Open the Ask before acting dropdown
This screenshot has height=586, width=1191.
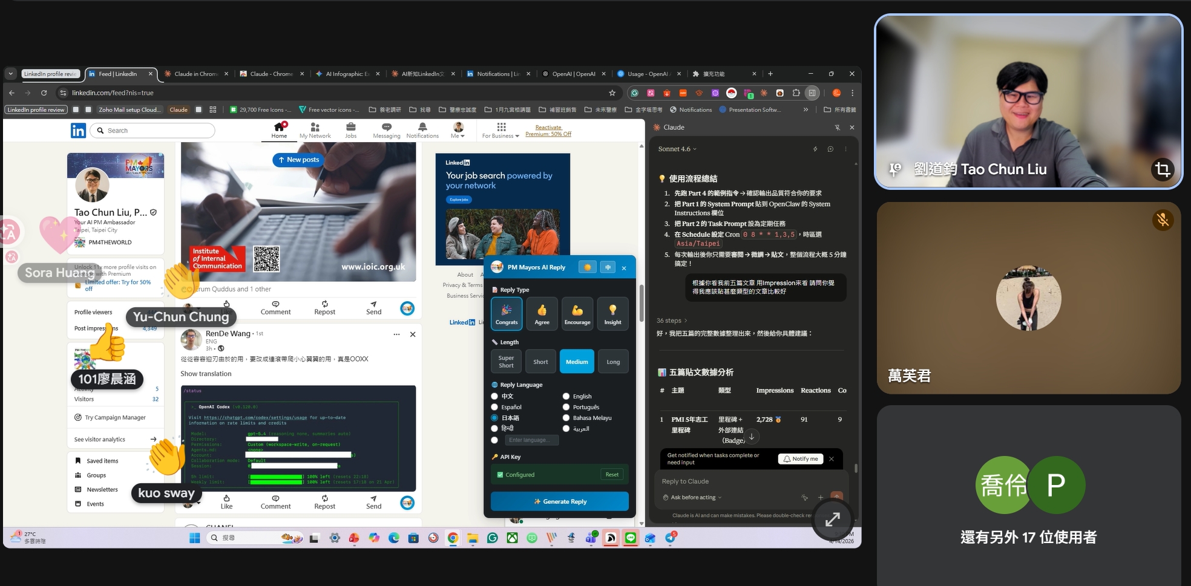point(692,498)
